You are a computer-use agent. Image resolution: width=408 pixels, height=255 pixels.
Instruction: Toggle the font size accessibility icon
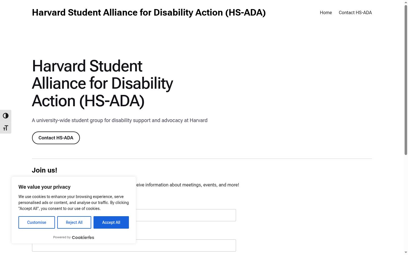click(6, 128)
